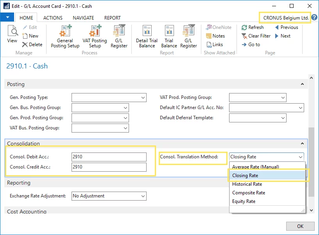This screenshot has height=235, width=319.
Task: Click the OK button
Action: [x=300, y=226]
